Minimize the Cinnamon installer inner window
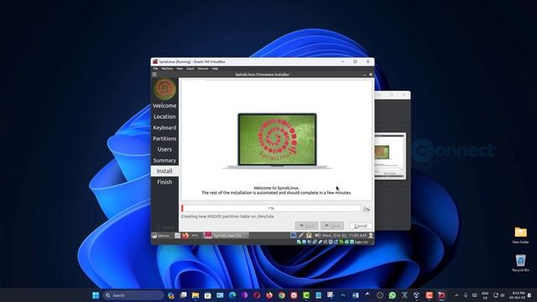The width and height of the screenshot is (537, 302). pos(364,75)
